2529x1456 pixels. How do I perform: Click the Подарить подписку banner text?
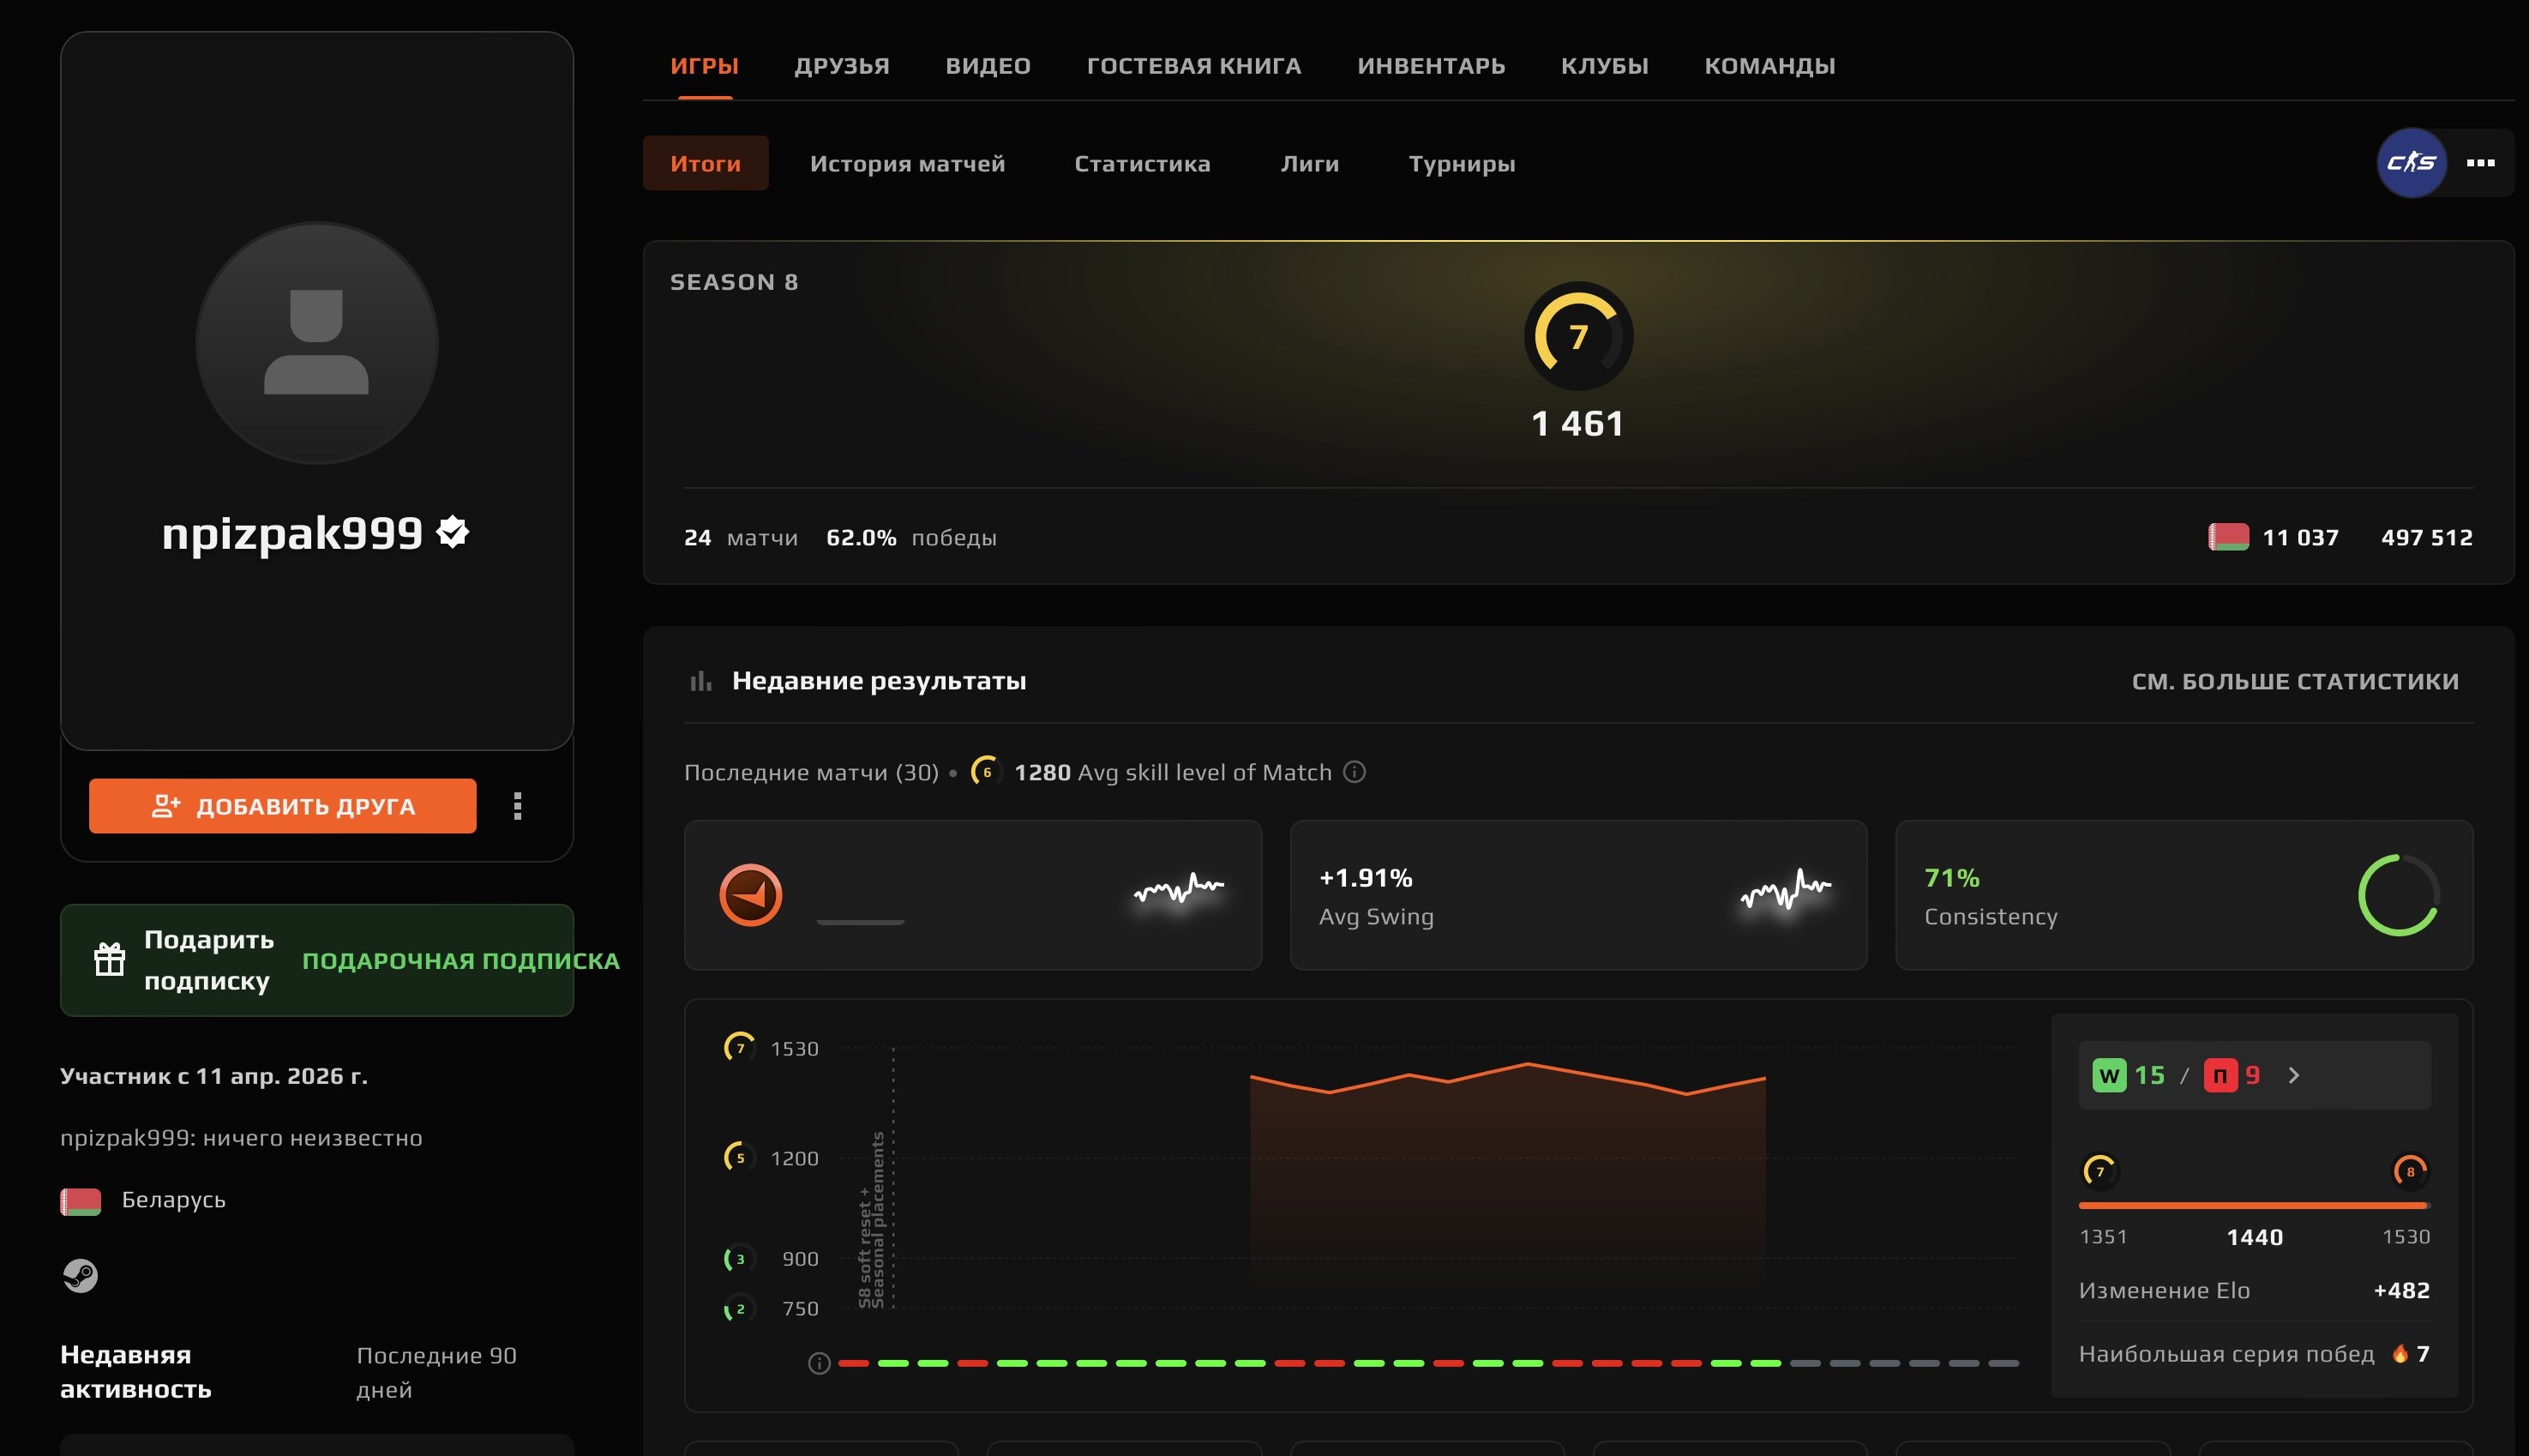[x=209, y=960]
